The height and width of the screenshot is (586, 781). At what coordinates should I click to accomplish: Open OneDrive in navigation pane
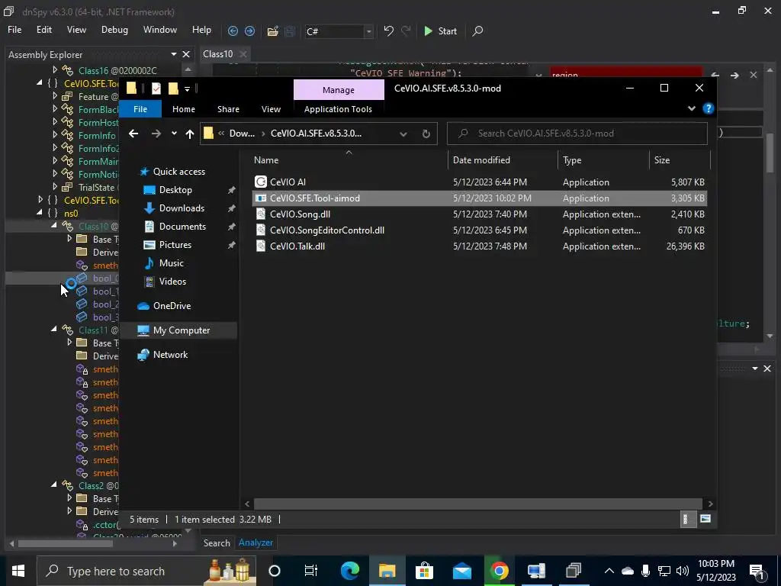(172, 305)
